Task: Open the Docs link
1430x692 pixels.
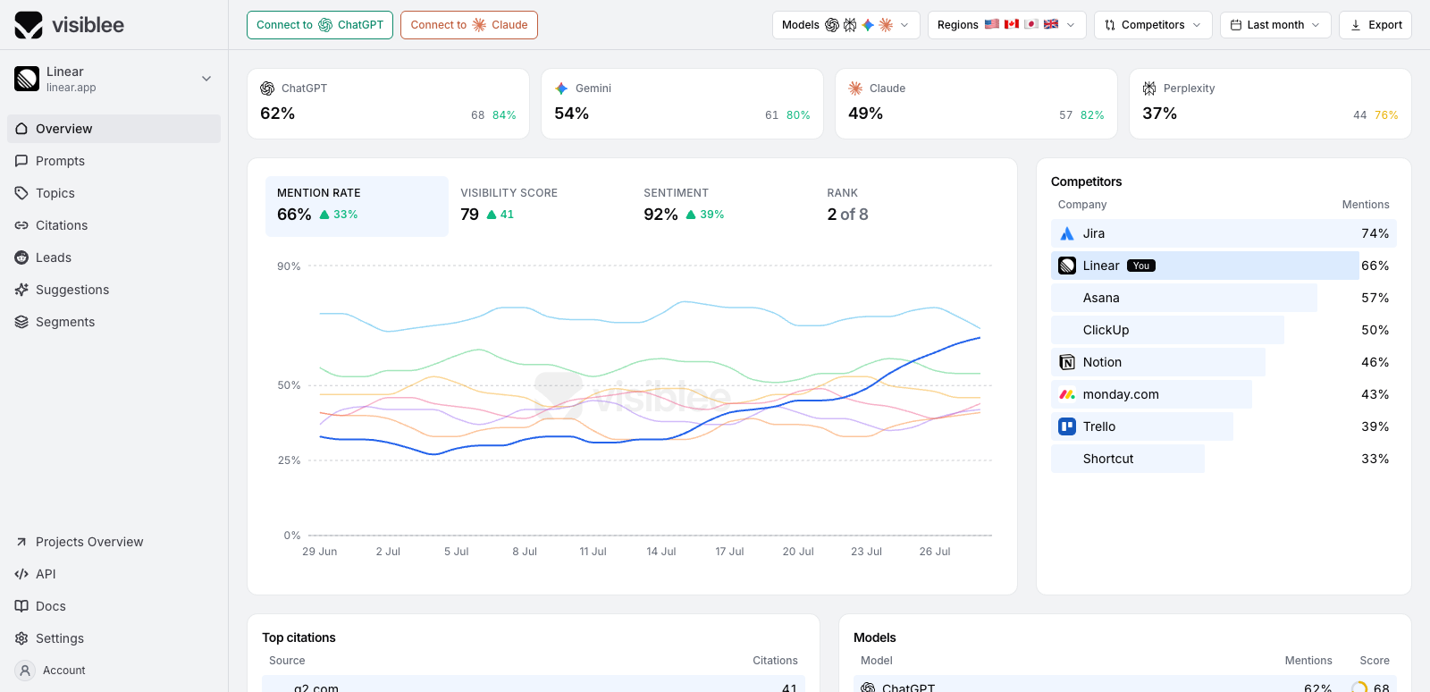Action: 114,606
